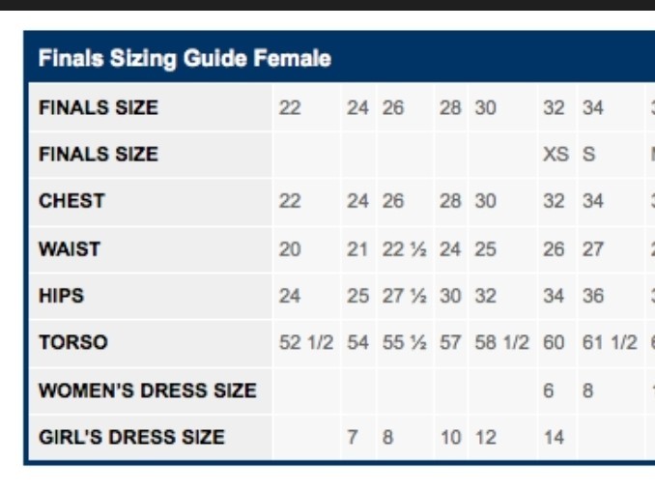Click the HIPS row label
655x491 pixels.
pos(62,296)
